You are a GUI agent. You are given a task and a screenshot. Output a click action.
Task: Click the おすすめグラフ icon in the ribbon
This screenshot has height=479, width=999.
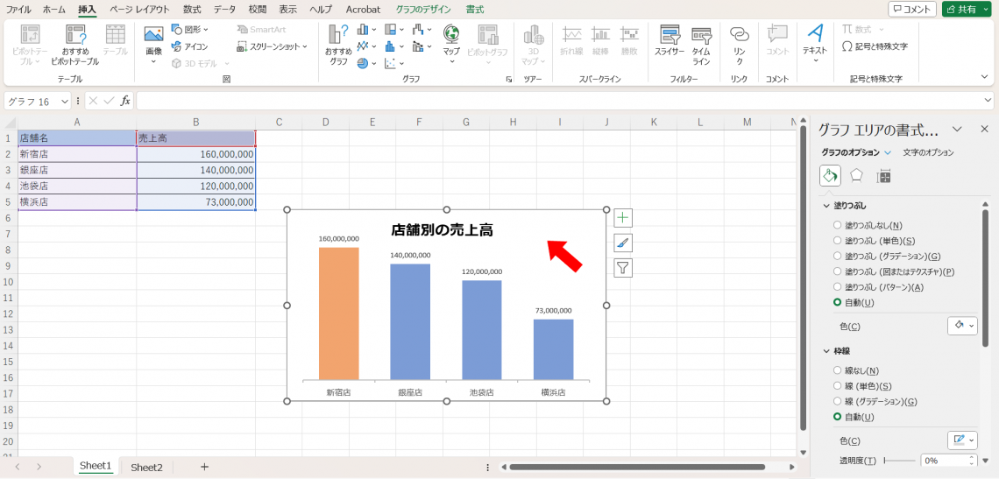[338, 44]
